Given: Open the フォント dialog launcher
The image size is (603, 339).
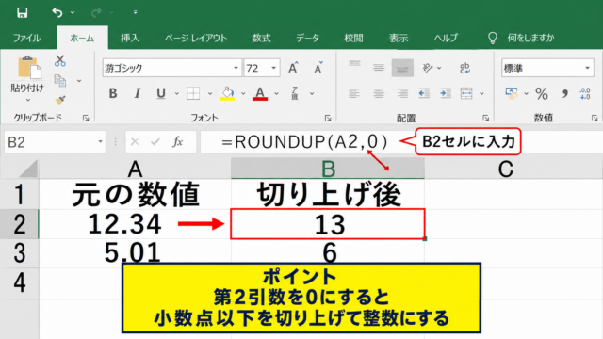Looking at the screenshot, I should [328, 118].
